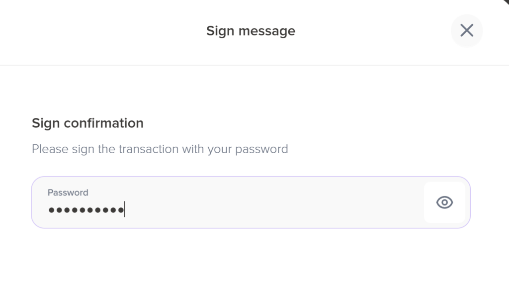Place cursor at end of password

125,210
